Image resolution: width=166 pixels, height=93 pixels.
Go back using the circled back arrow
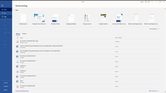(x=2, y=6)
